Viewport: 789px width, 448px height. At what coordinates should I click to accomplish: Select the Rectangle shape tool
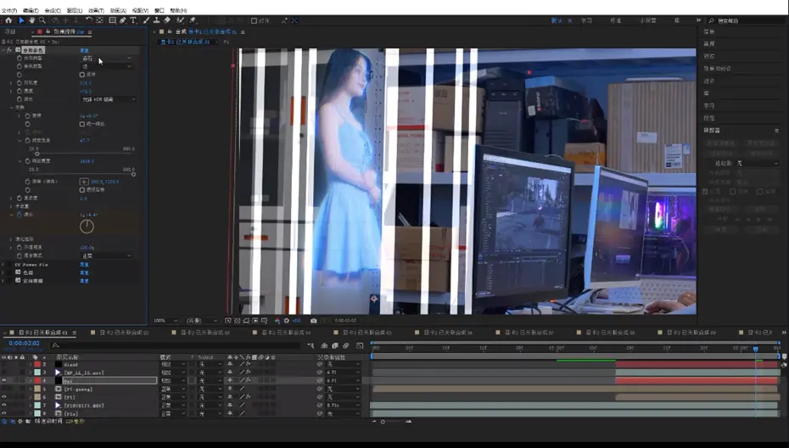[112, 20]
